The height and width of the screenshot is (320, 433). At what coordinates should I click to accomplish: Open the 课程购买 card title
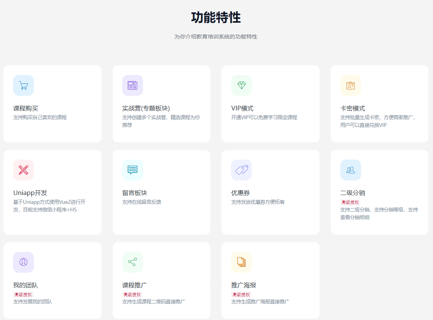pos(25,108)
